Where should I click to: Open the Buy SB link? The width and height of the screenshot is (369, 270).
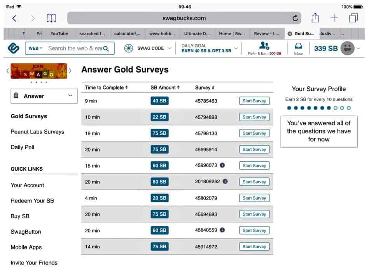pyautogui.click(x=20, y=216)
